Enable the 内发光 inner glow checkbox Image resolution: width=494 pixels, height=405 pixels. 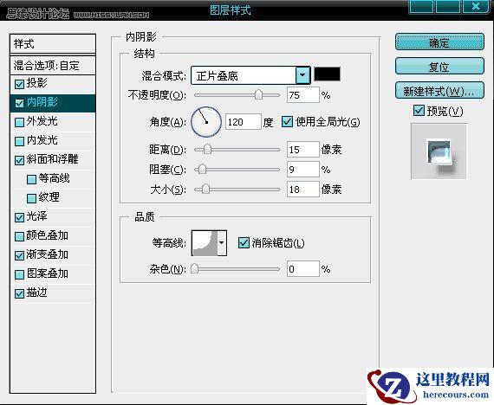19,141
